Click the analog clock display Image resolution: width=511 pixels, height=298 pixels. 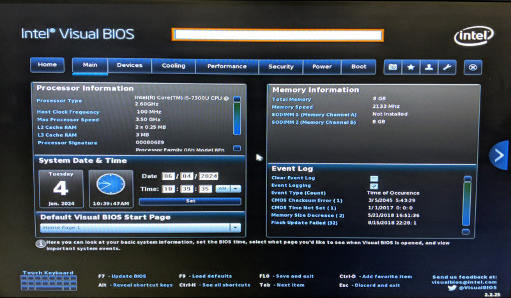(x=111, y=184)
